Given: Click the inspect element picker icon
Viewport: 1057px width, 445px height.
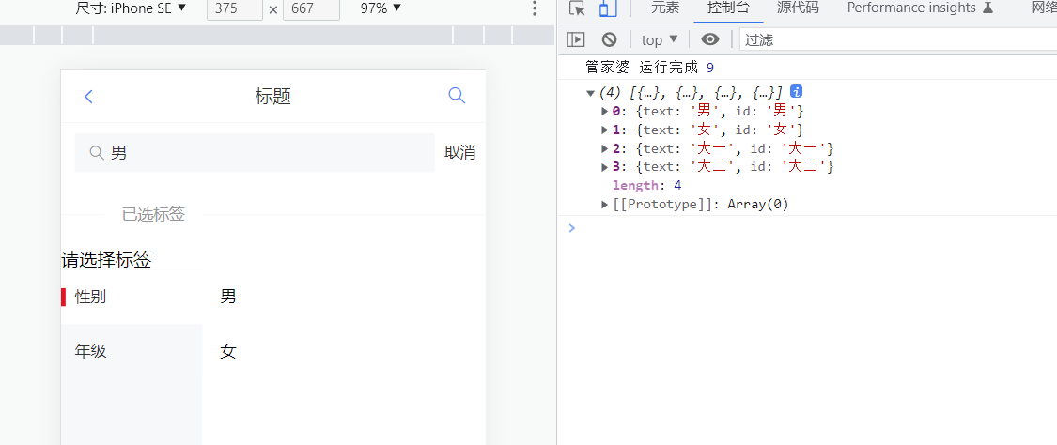Looking at the screenshot, I should click(577, 8).
